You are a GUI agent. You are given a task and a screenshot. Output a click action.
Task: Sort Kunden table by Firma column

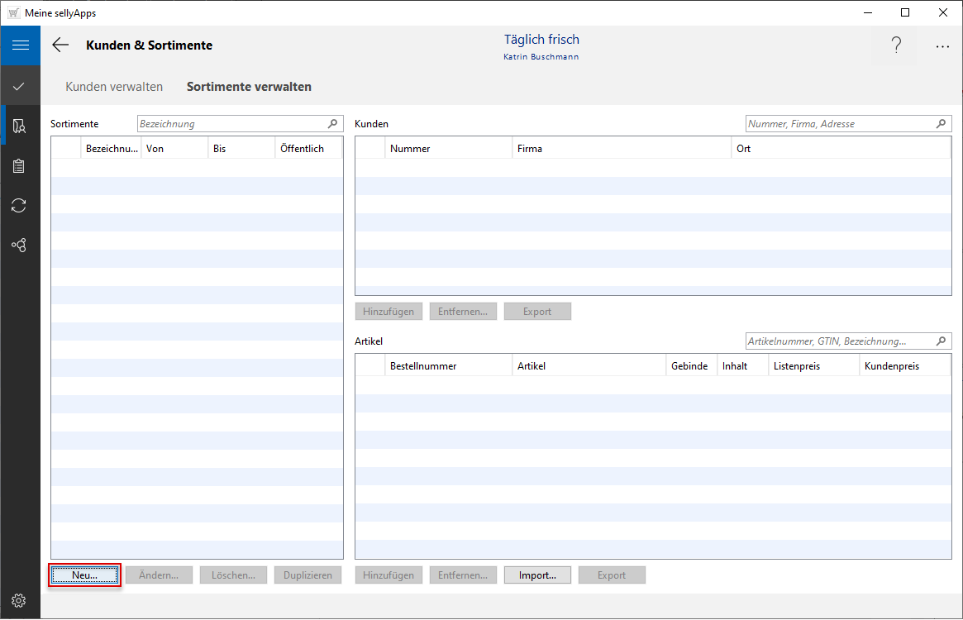point(620,149)
